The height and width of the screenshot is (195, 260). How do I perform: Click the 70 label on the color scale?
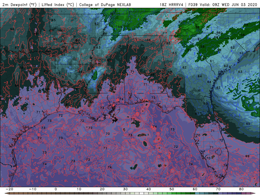218,189
